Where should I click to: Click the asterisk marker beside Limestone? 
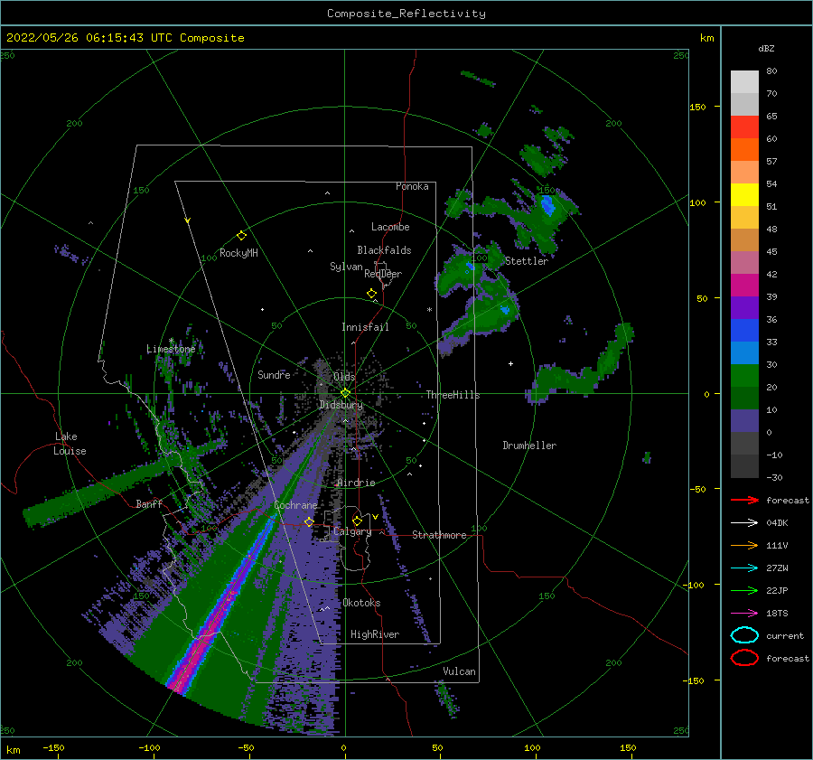pos(171,342)
